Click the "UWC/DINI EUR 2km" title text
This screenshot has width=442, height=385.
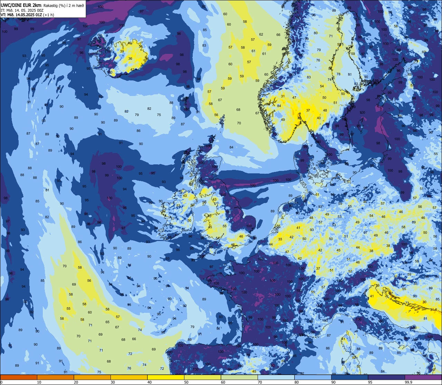[21, 5]
